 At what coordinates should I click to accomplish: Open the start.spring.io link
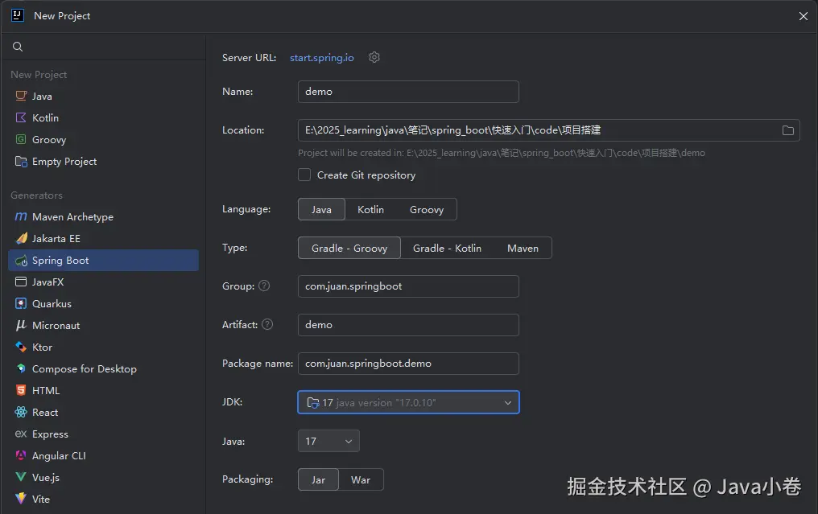322,57
